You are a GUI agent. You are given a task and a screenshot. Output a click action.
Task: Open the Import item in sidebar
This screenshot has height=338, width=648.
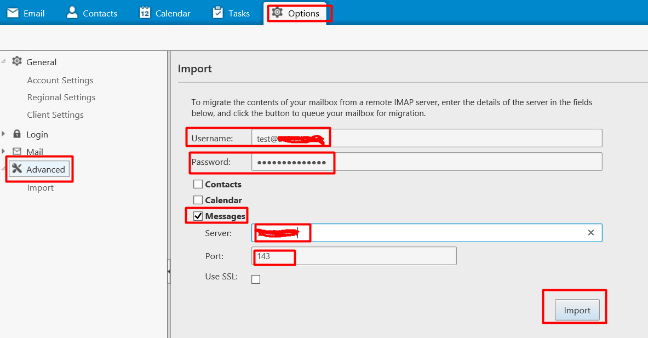coord(41,187)
